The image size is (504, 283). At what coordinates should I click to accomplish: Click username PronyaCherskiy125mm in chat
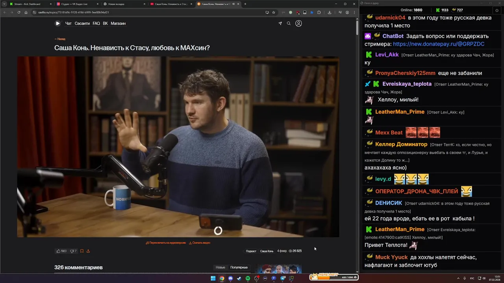coord(405,73)
